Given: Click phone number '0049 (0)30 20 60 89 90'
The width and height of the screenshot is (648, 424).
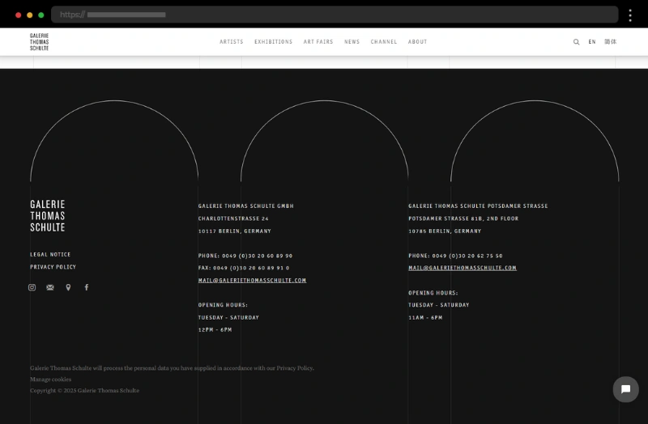Looking at the screenshot, I should pos(257,256).
